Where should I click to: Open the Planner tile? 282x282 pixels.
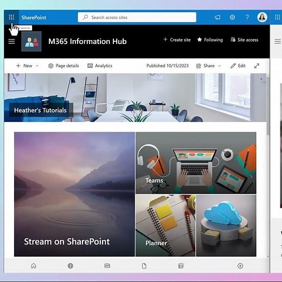click(165, 226)
